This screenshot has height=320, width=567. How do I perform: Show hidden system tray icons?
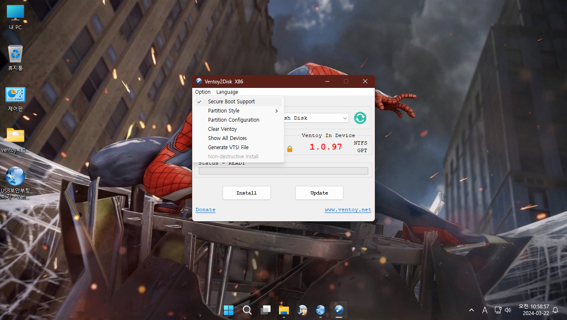tap(472, 310)
